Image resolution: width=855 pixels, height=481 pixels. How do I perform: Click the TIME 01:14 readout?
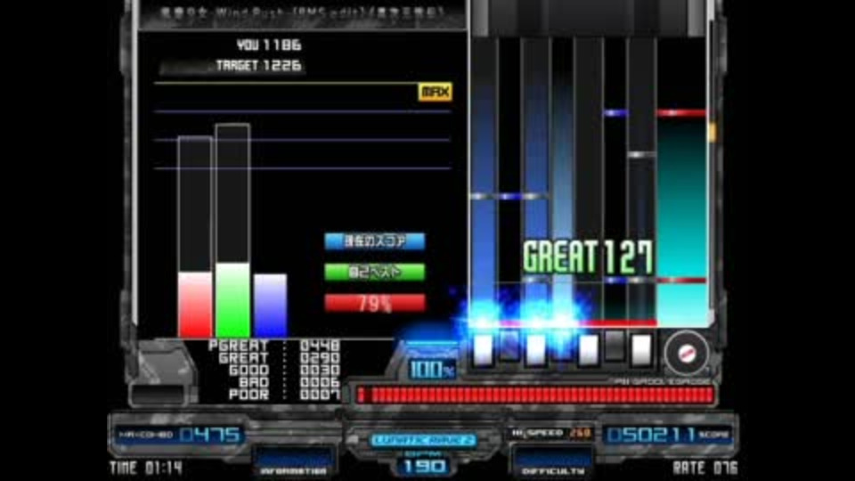146,468
